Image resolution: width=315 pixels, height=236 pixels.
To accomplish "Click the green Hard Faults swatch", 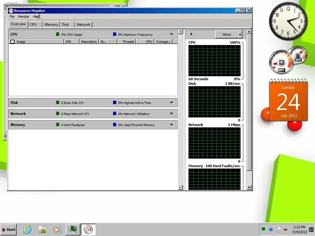I will tap(58, 125).
